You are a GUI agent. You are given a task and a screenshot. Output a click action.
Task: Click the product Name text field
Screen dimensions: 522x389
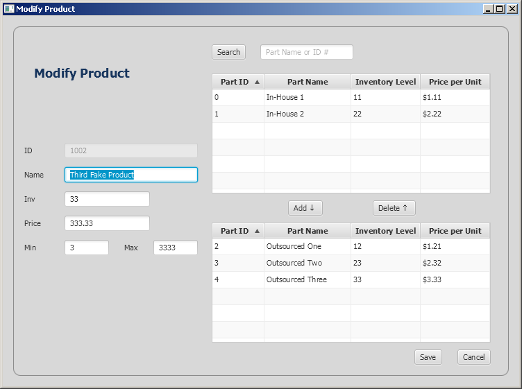pos(130,175)
